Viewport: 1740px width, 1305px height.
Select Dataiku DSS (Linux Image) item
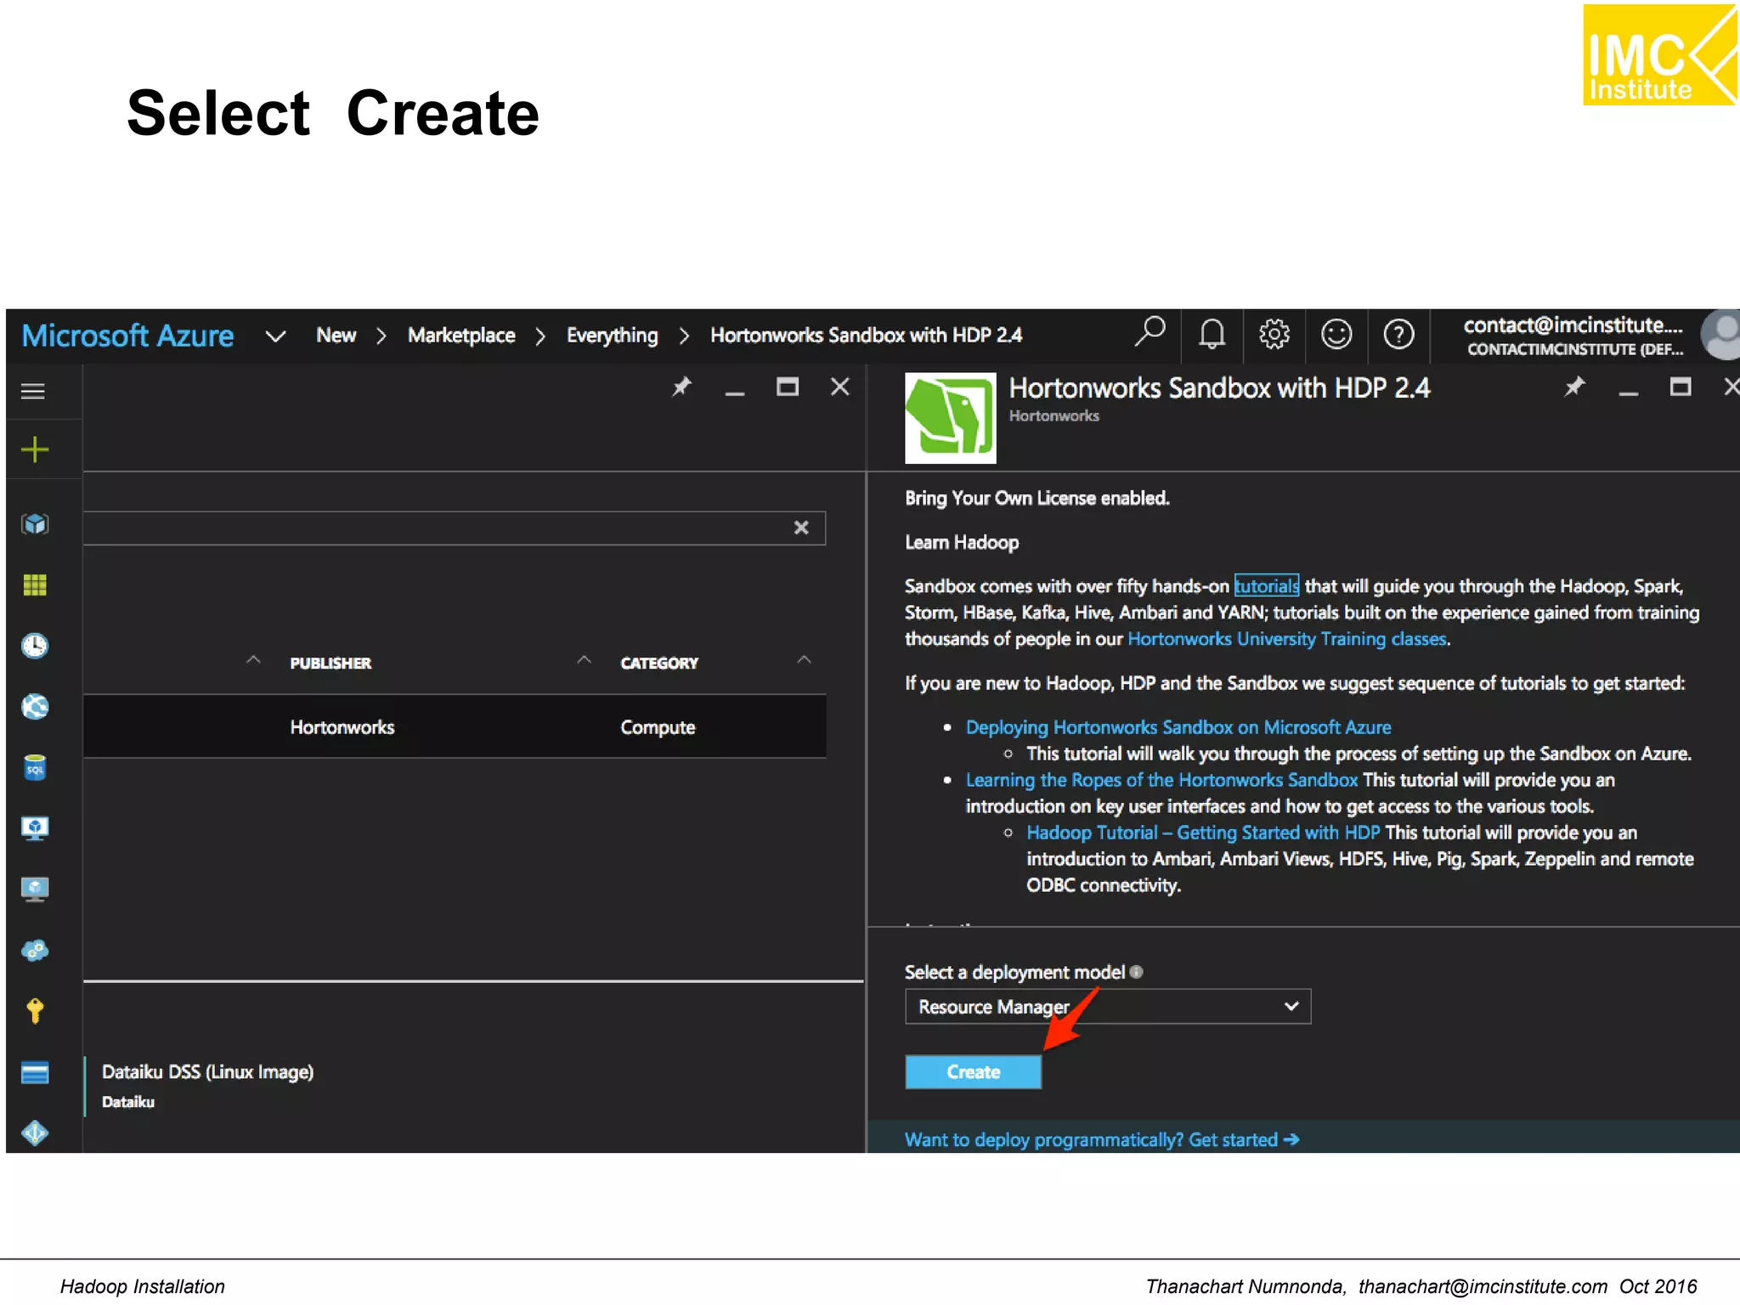tap(207, 1086)
